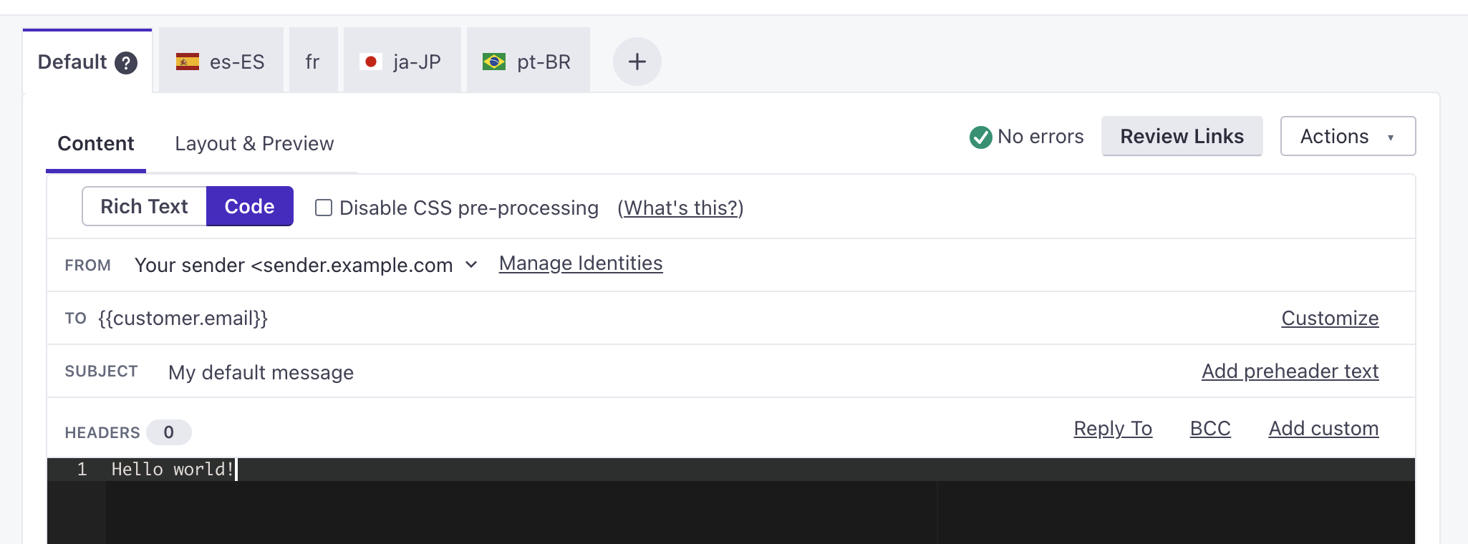Open the Layout & Preview tab
The width and height of the screenshot is (1468, 544).
(x=254, y=144)
